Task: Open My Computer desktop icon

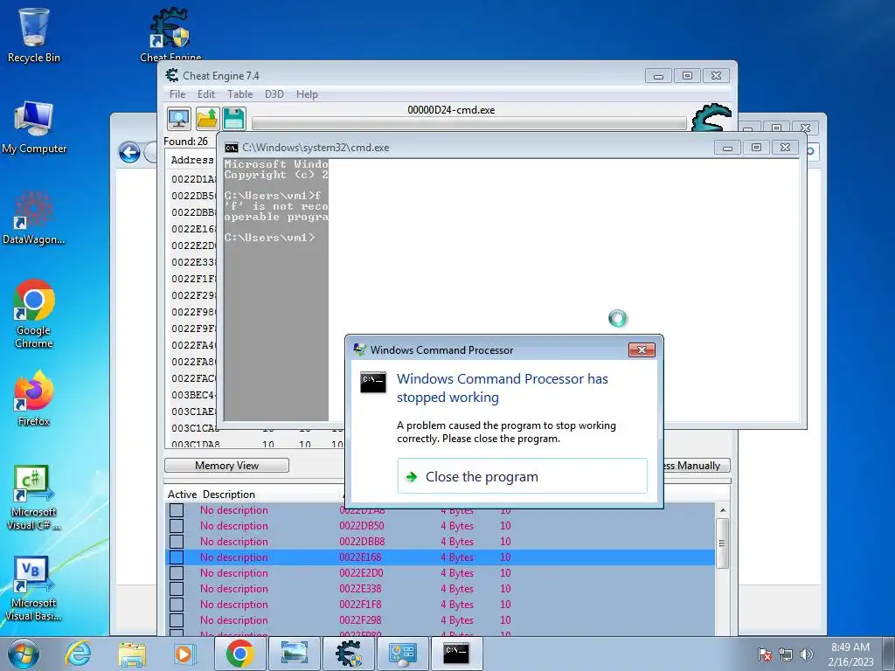Action: click(34, 128)
